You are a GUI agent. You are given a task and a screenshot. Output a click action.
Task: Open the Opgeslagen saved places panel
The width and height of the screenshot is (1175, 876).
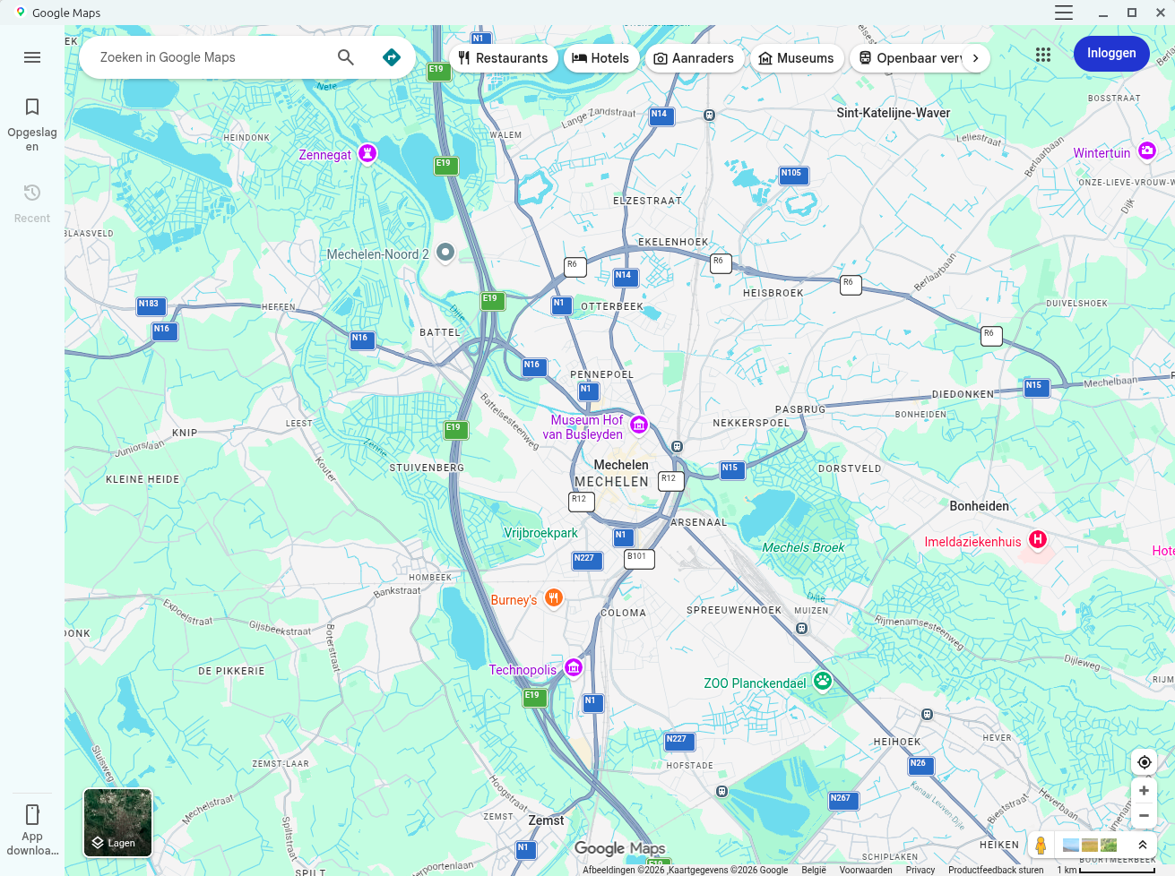(x=32, y=125)
